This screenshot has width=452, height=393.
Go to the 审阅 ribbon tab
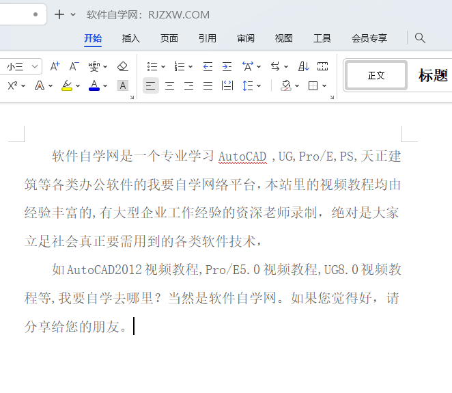click(x=246, y=38)
